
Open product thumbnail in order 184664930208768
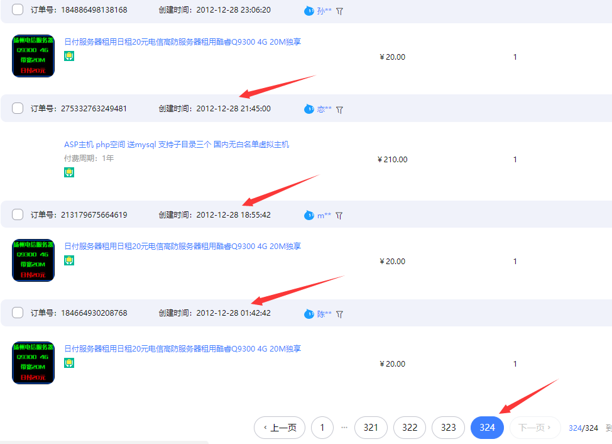33,363
